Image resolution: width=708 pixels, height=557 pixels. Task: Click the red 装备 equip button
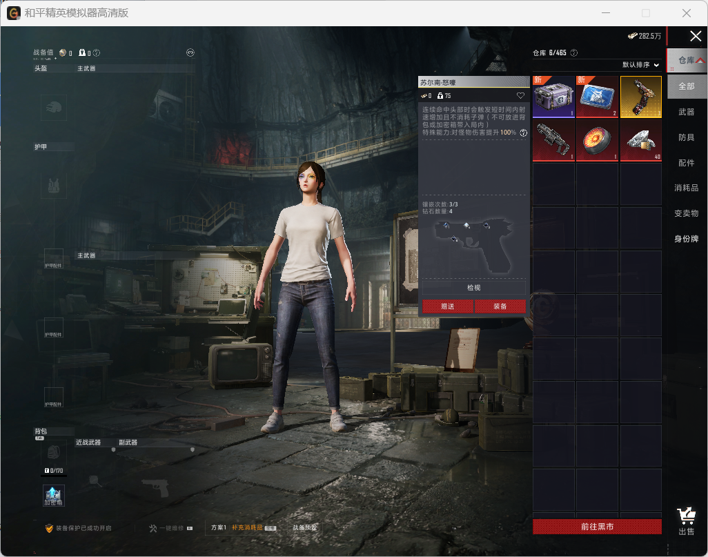coord(500,306)
